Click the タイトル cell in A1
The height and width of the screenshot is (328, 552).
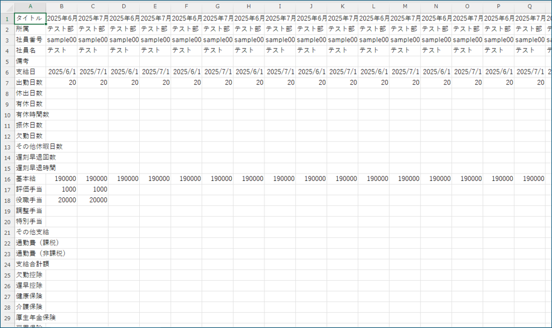pos(30,18)
